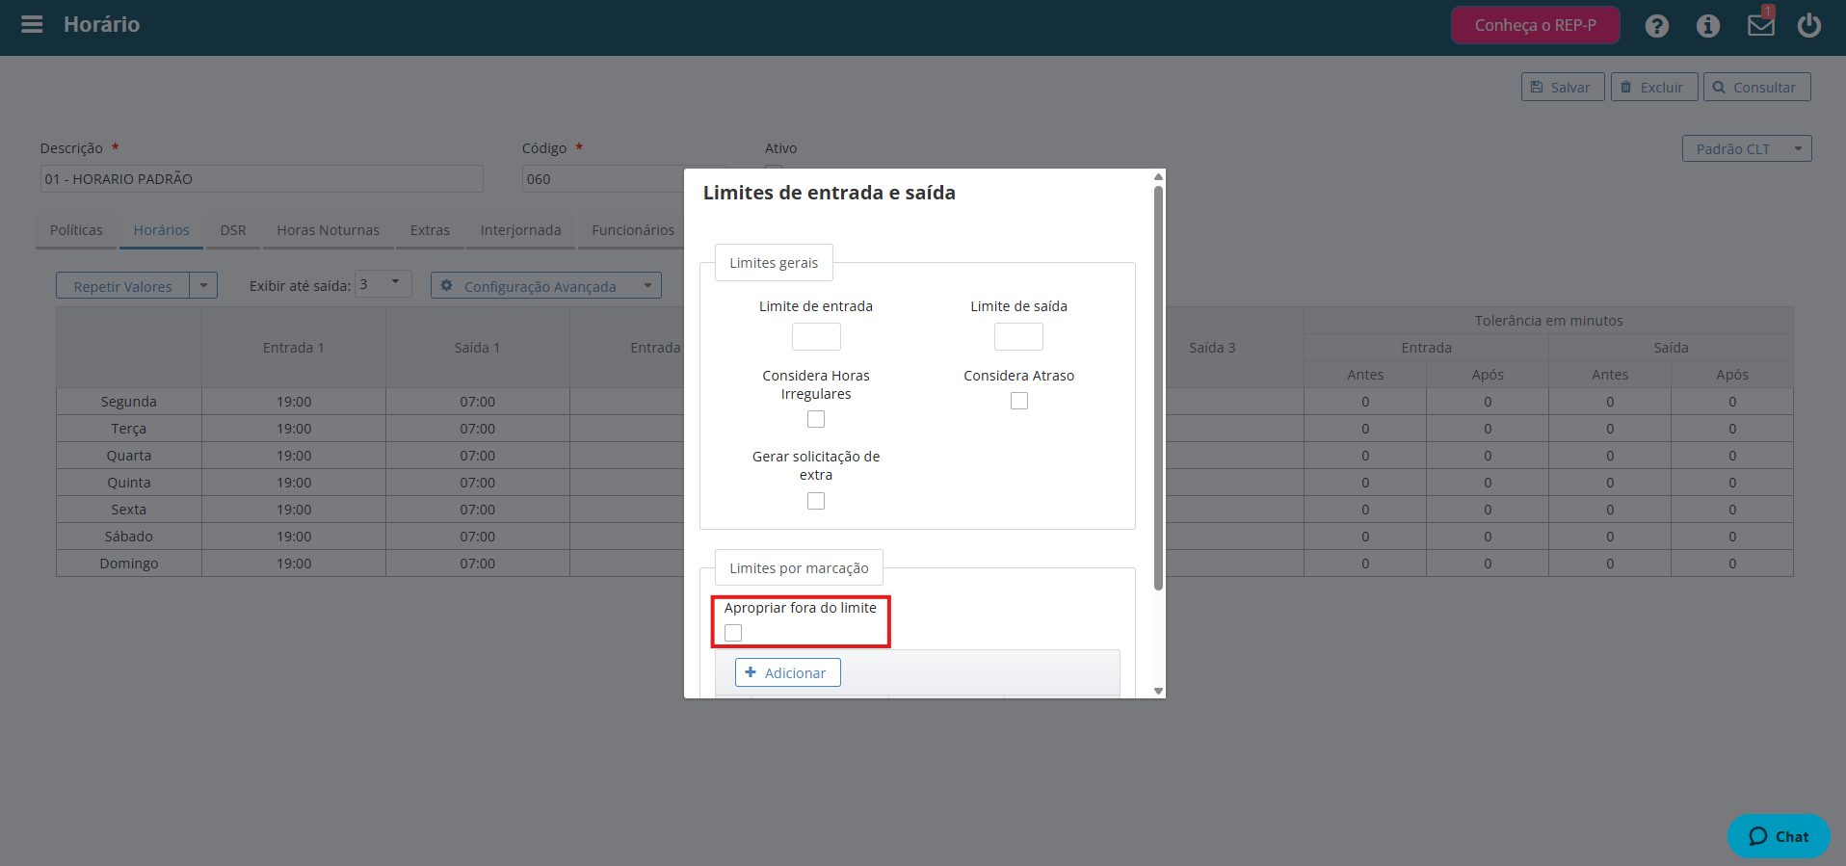Open the Exibir até saída dropdown
The height and width of the screenshot is (866, 1846).
[x=382, y=283]
